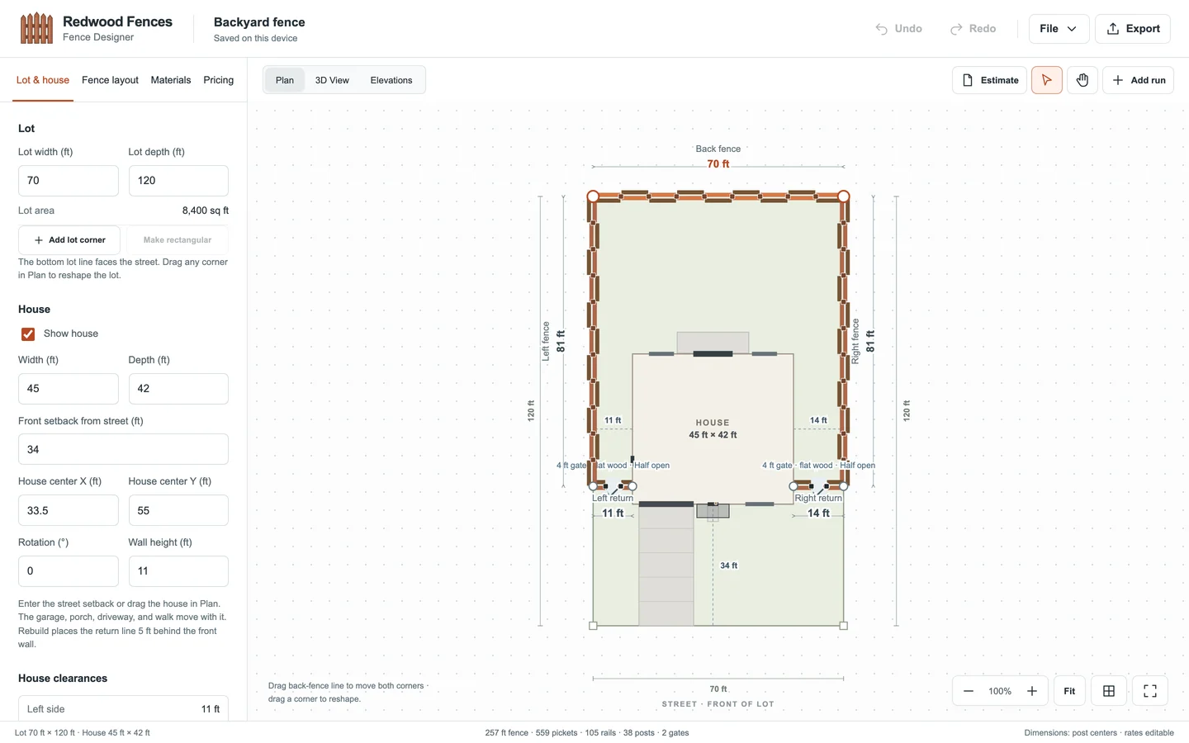The image size is (1189, 743).
Task: Click the Lot width input field
Action: (69, 181)
